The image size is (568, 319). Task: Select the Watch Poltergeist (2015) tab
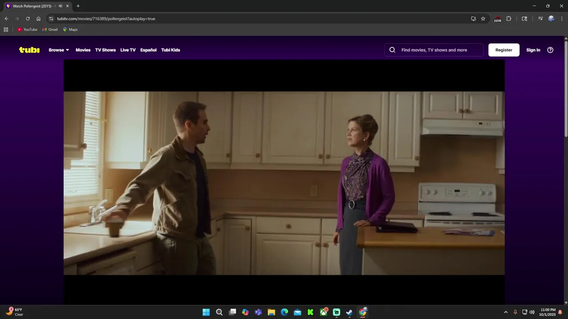point(37,6)
